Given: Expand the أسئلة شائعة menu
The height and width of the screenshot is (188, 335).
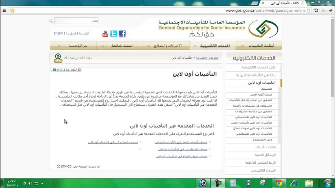Looking at the screenshot, I should click(119, 45).
